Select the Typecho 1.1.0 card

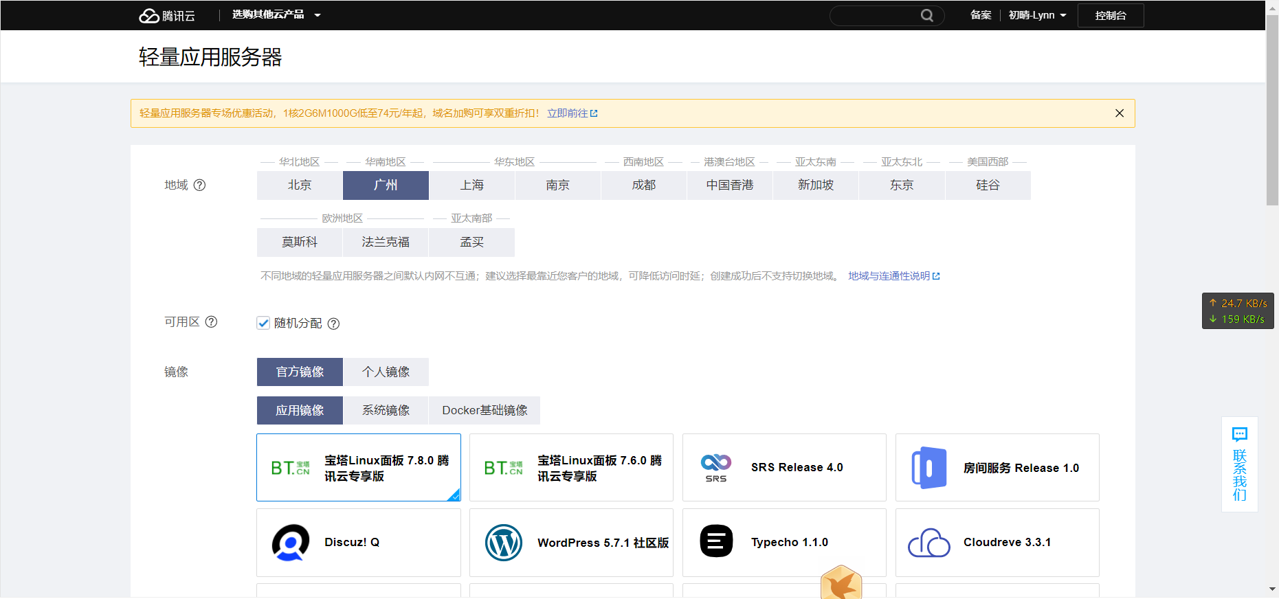(x=784, y=543)
